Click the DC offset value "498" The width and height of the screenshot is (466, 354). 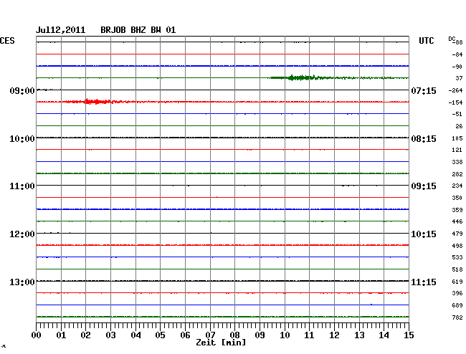(457, 246)
